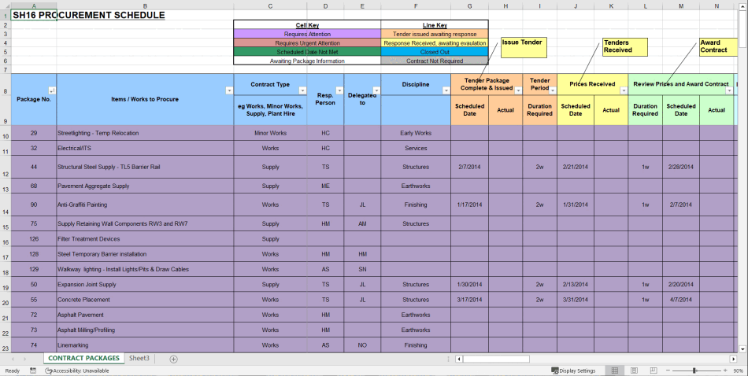This screenshot has height=376, width=748.
Task: Select the Filter Treatment Devices cell
Action: click(x=145, y=239)
